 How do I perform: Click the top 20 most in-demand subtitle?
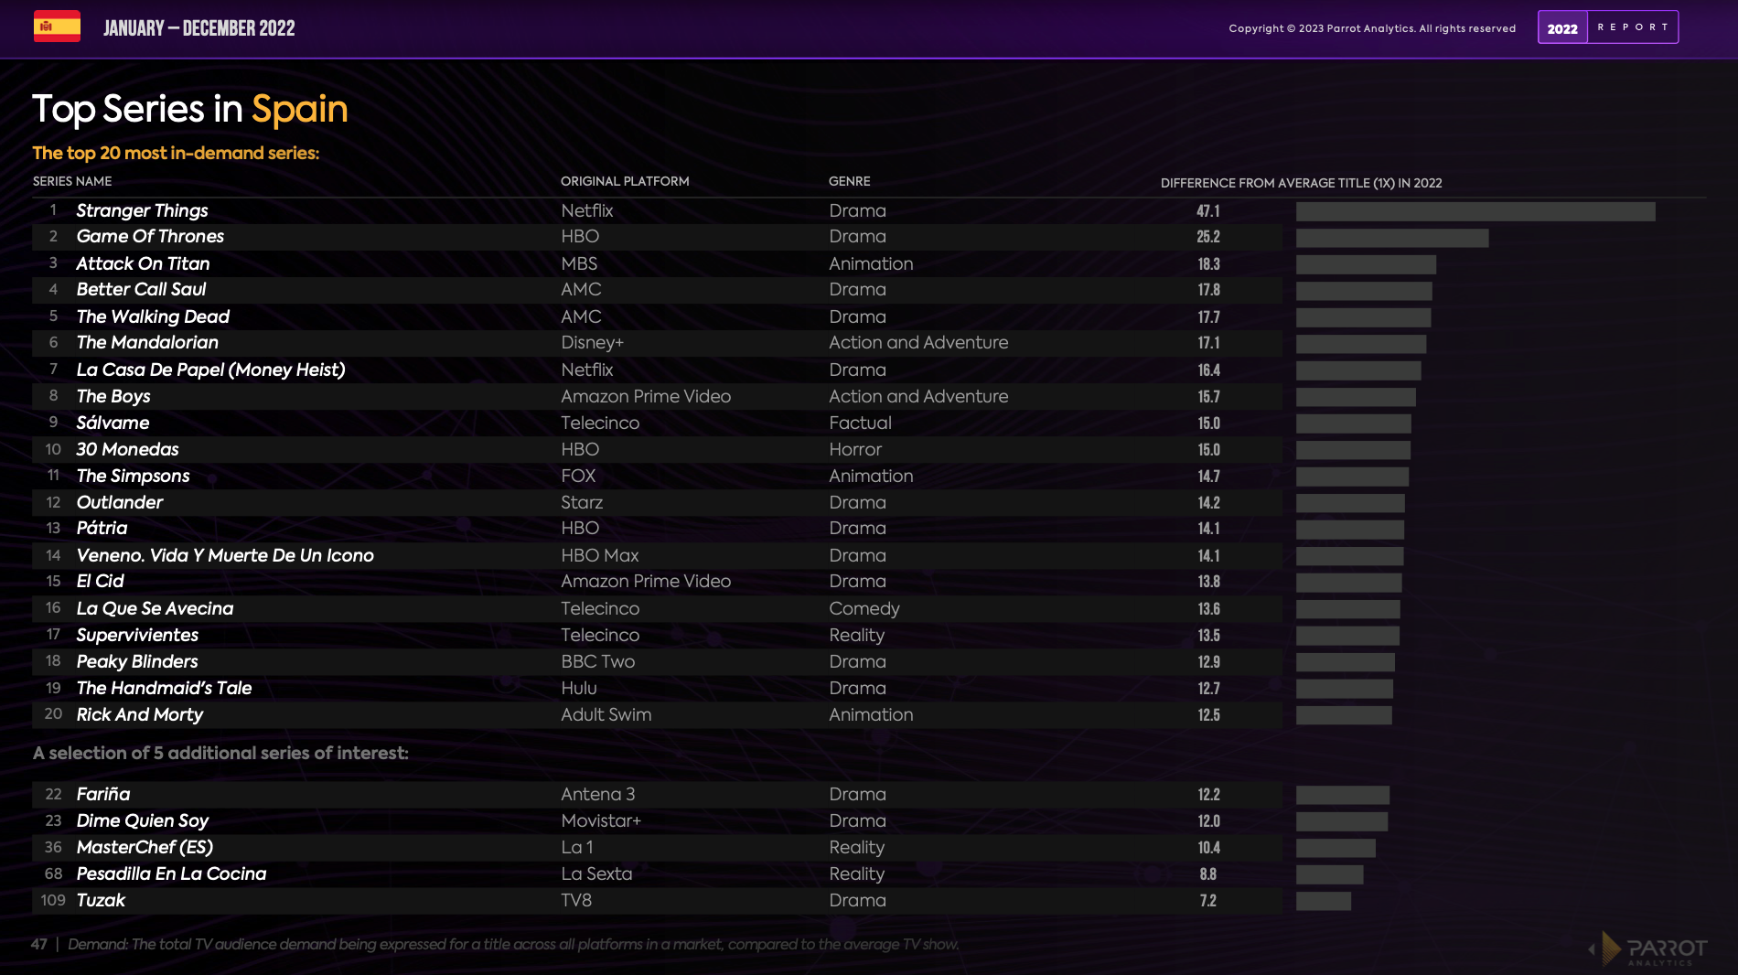[x=176, y=153]
